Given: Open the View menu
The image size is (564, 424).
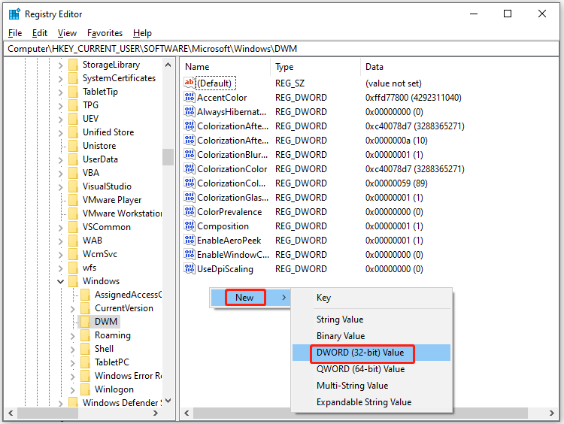Looking at the screenshot, I should click(67, 33).
